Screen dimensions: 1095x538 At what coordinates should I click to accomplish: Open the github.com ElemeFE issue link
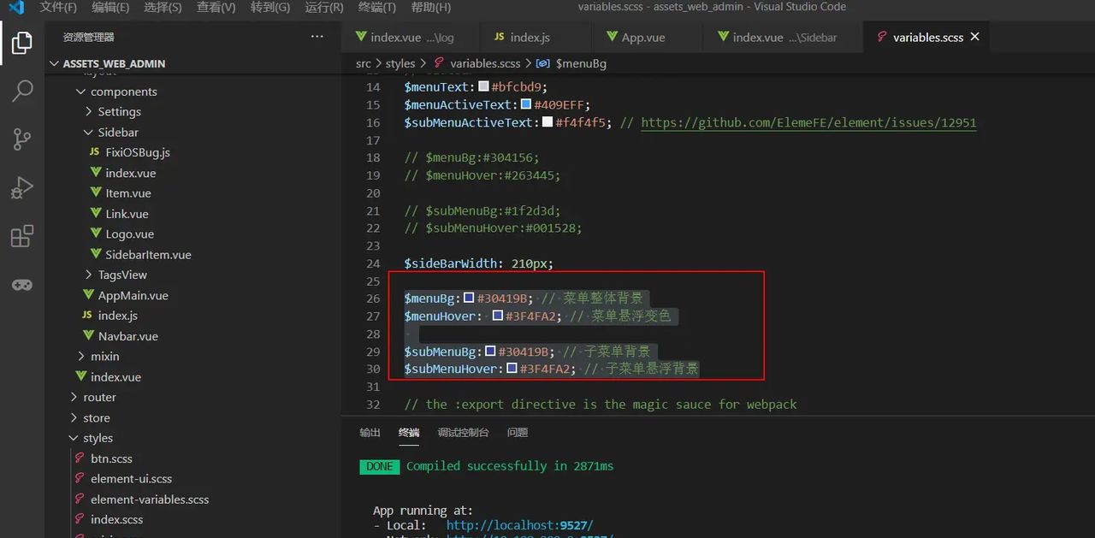pos(808,122)
